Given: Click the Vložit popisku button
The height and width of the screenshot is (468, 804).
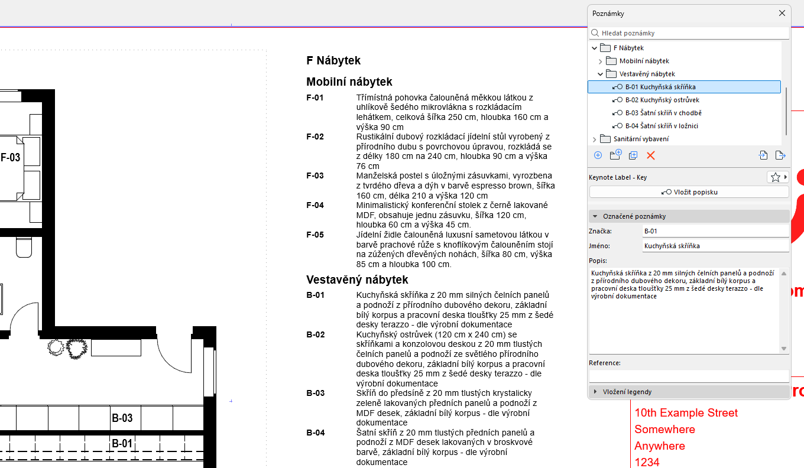Looking at the screenshot, I should pos(689,192).
